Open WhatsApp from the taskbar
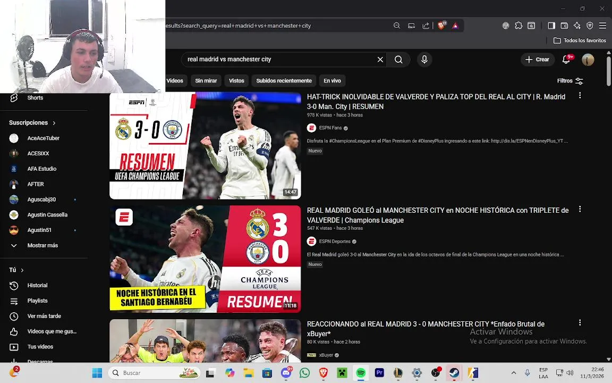 click(304, 373)
